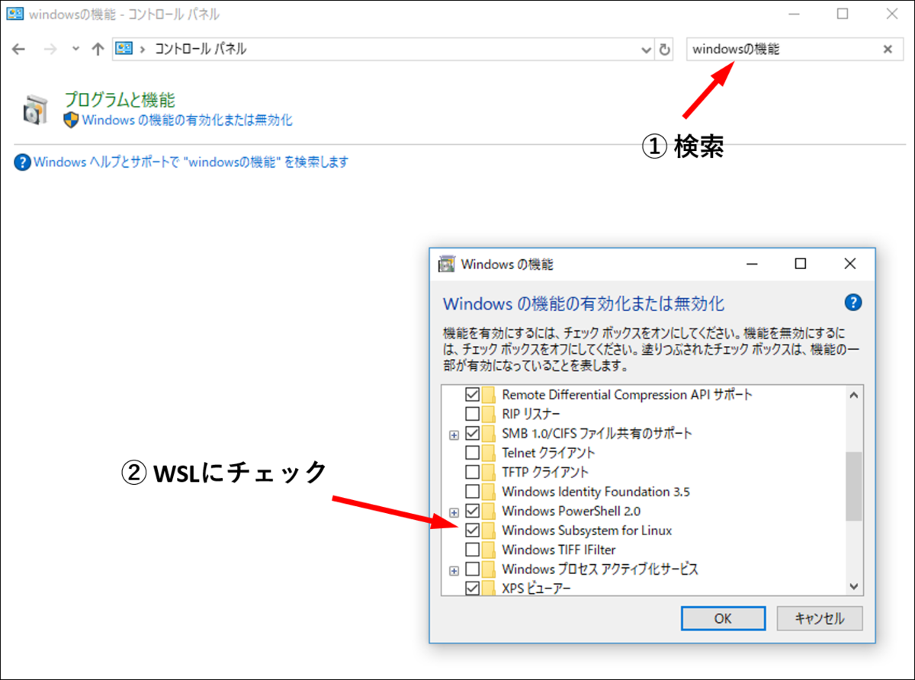This screenshot has width=915, height=680.
Task: Open address bar history dropdown
Action: 646,50
